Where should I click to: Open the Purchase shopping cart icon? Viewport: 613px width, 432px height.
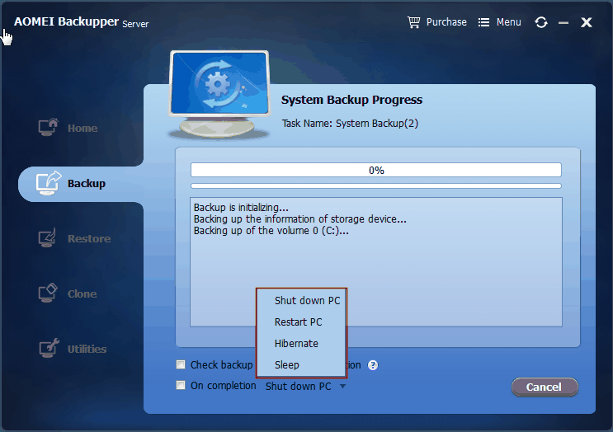pos(413,22)
